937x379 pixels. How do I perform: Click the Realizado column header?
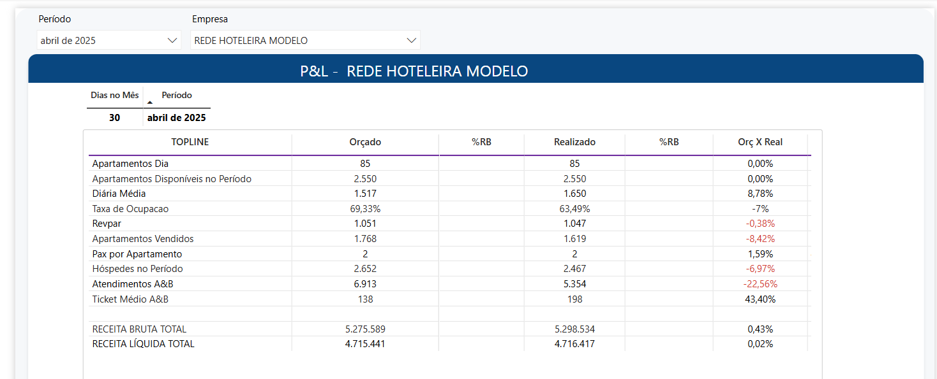click(x=574, y=142)
